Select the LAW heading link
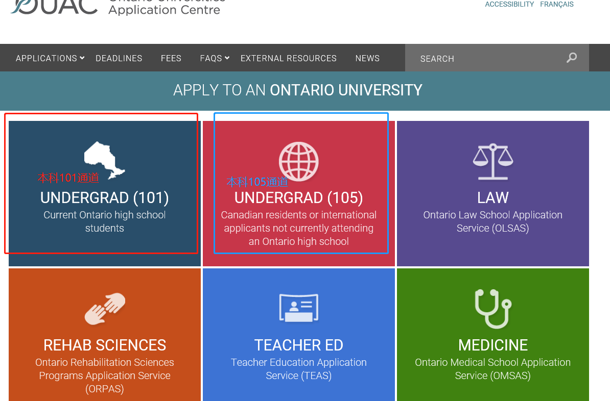Screen dimensions: 610x401 (x=493, y=198)
